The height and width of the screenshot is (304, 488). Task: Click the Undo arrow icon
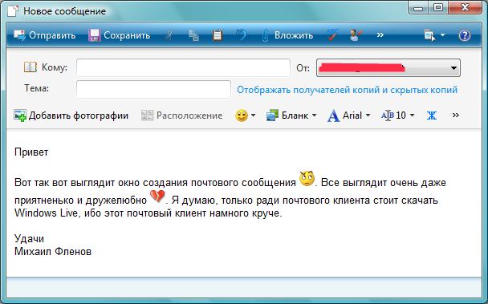point(242,35)
